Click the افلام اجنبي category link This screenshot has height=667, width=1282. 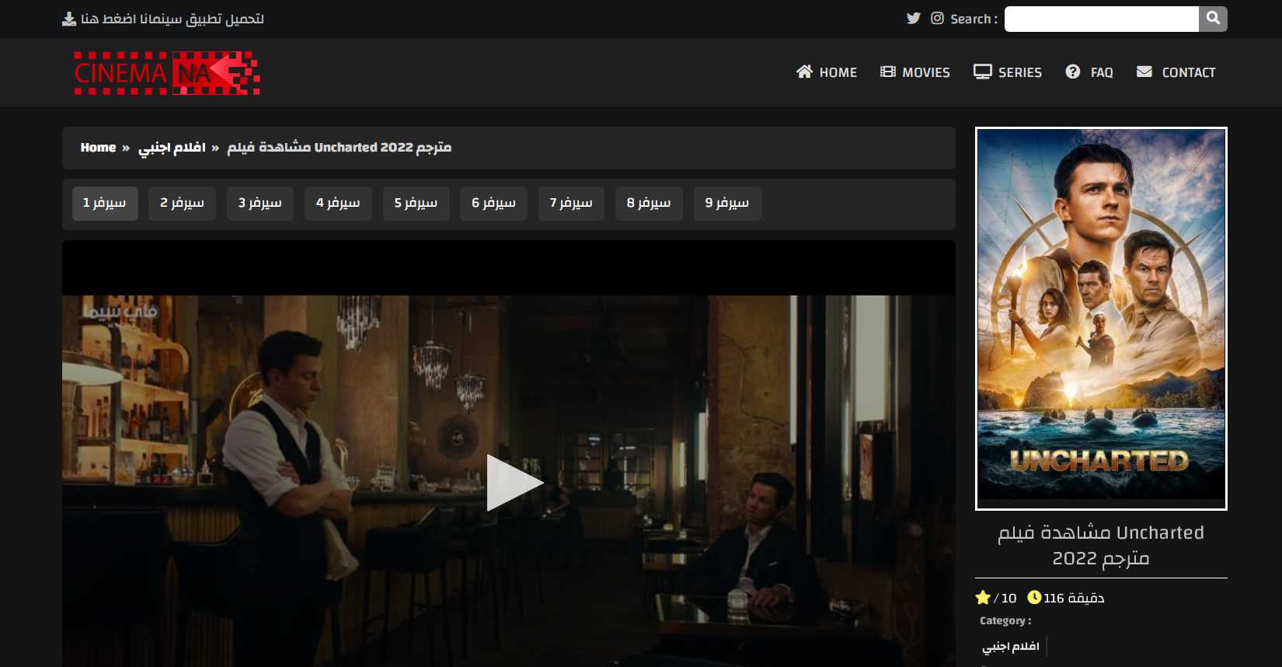coord(1011,646)
